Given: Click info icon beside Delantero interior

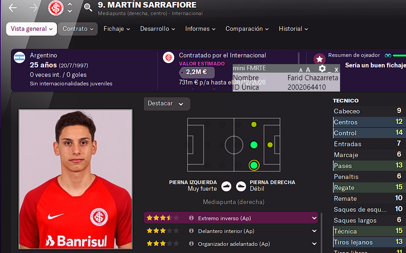Looking at the screenshot, I should (191, 231).
